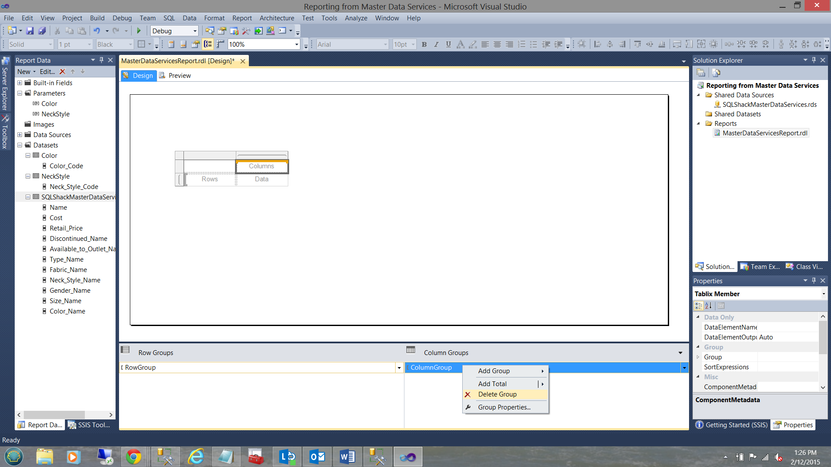Open the 100% zoom dropdown

point(296,44)
